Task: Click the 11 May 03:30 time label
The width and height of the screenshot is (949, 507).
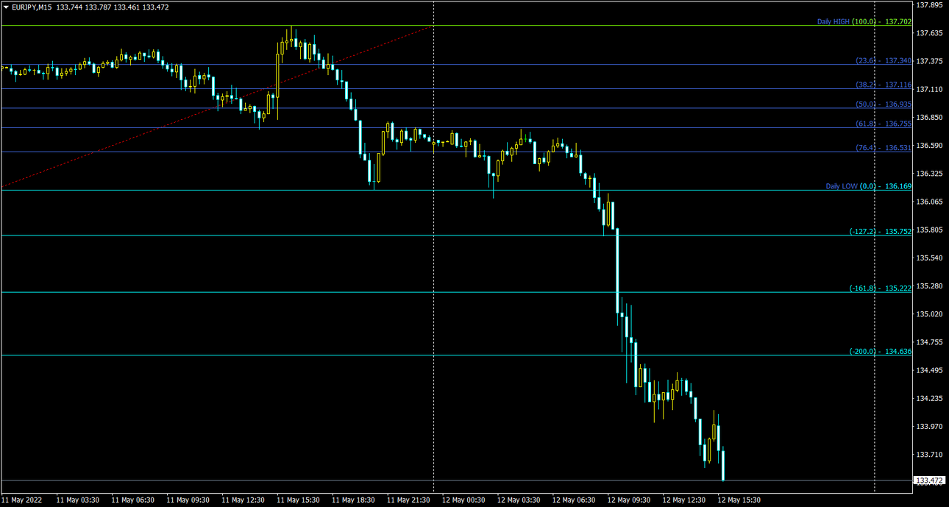Action: 77,500
